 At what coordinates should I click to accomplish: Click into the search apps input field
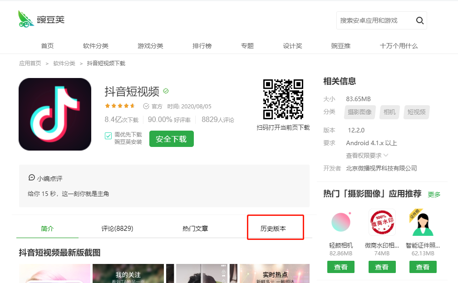coord(374,20)
